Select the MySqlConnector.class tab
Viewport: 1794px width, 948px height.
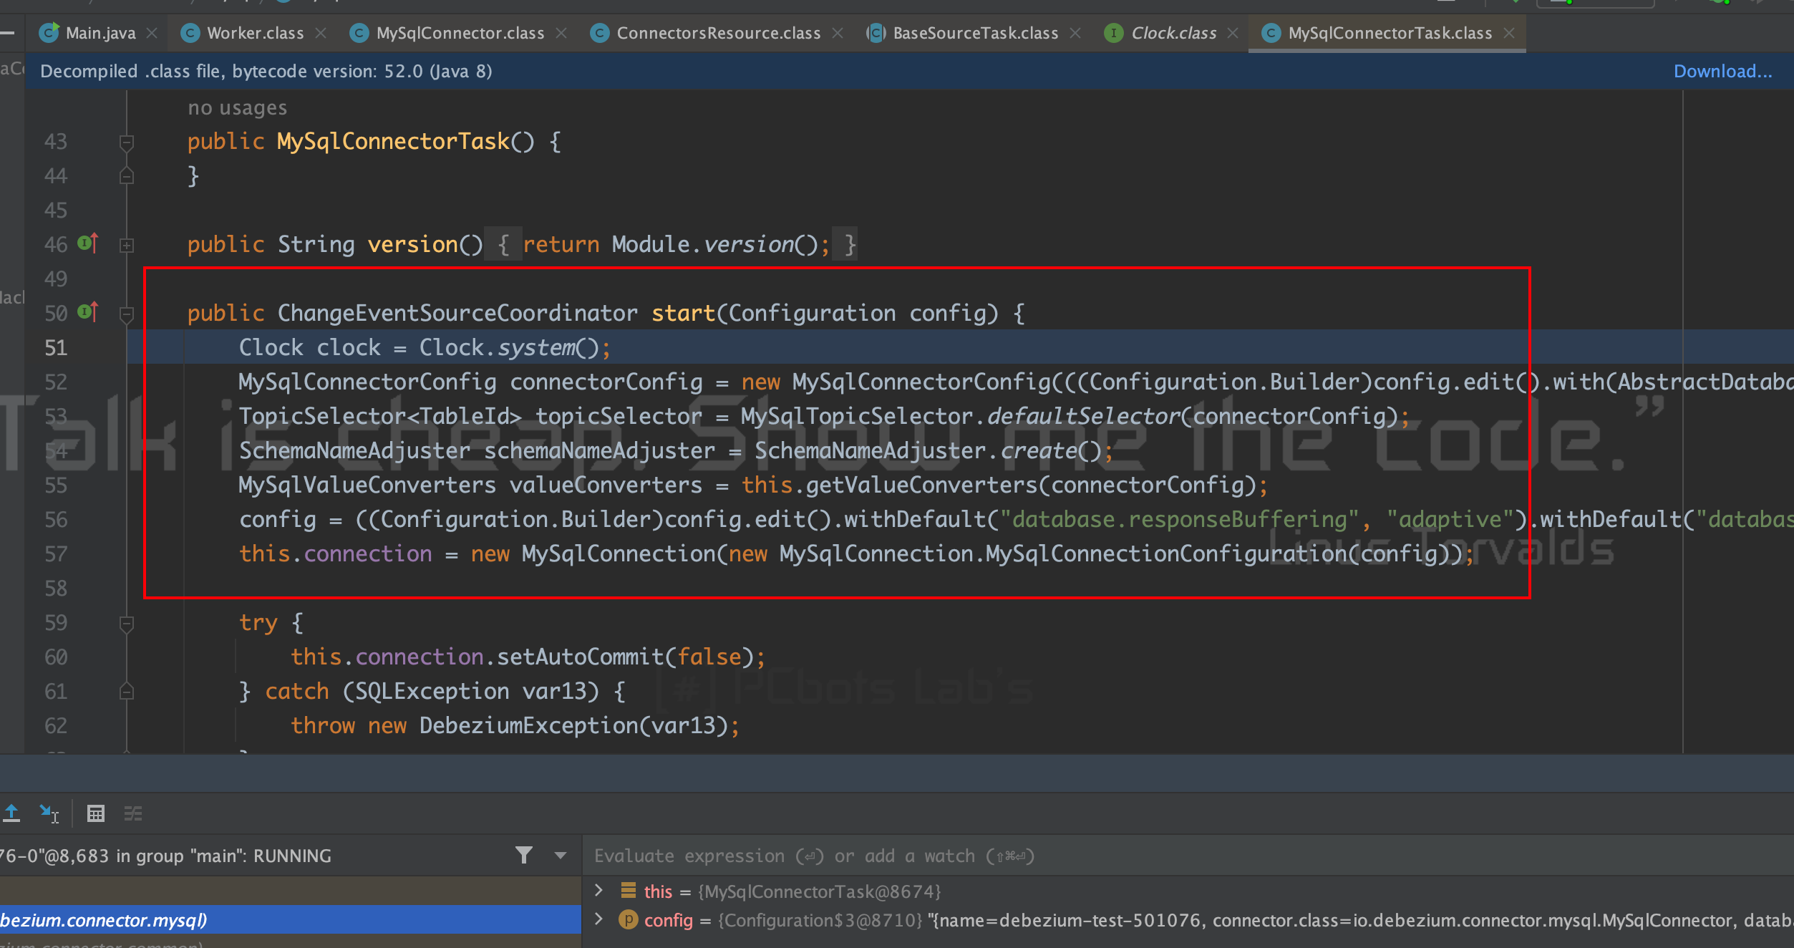click(460, 33)
